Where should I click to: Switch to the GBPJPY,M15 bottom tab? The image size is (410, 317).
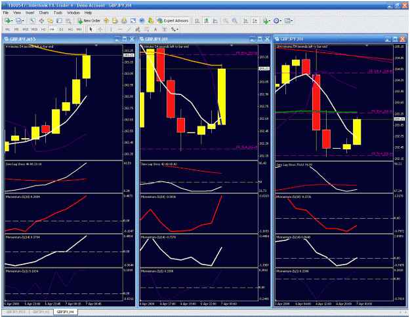point(16,312)
